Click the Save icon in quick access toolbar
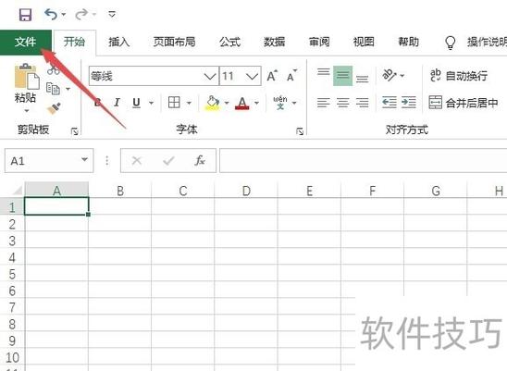Viewport: 507px width, 371px height. (25, 15)
